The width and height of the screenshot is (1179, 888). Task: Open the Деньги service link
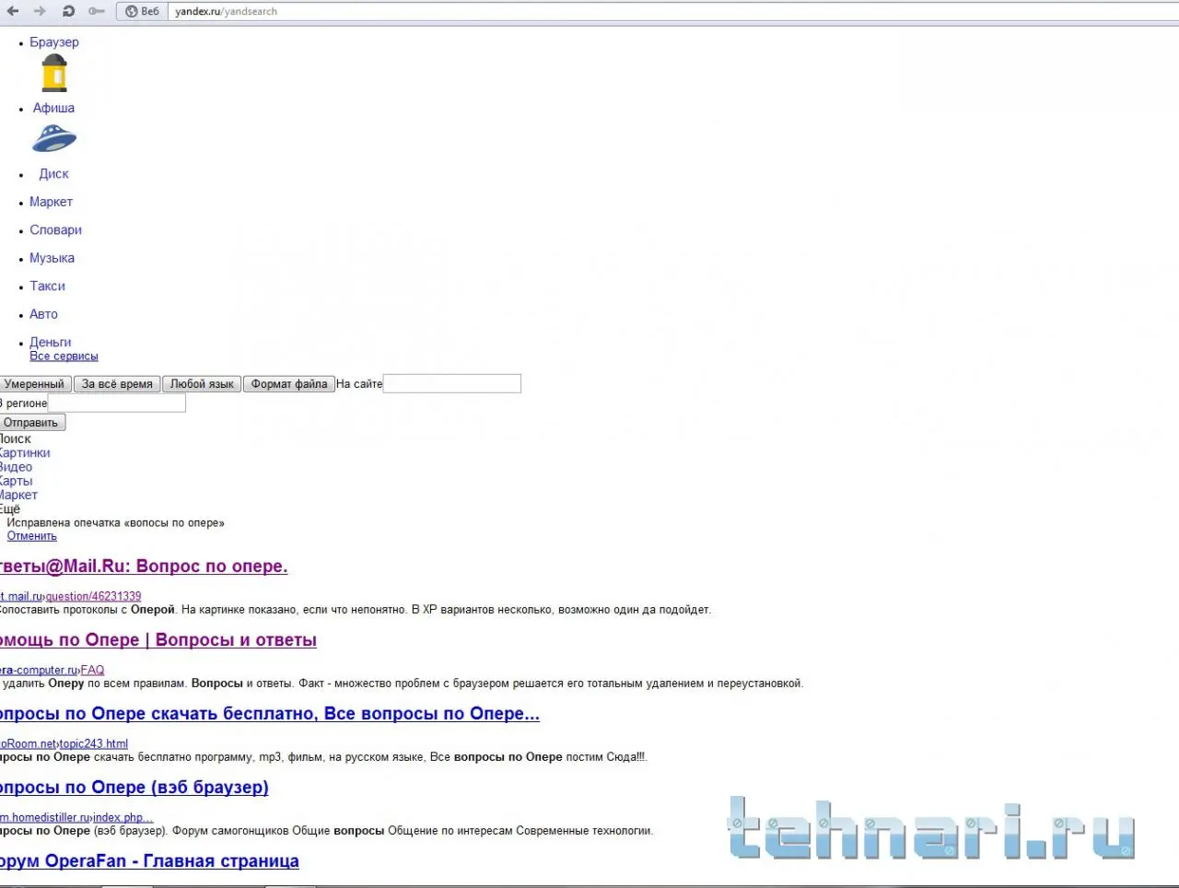50,342
